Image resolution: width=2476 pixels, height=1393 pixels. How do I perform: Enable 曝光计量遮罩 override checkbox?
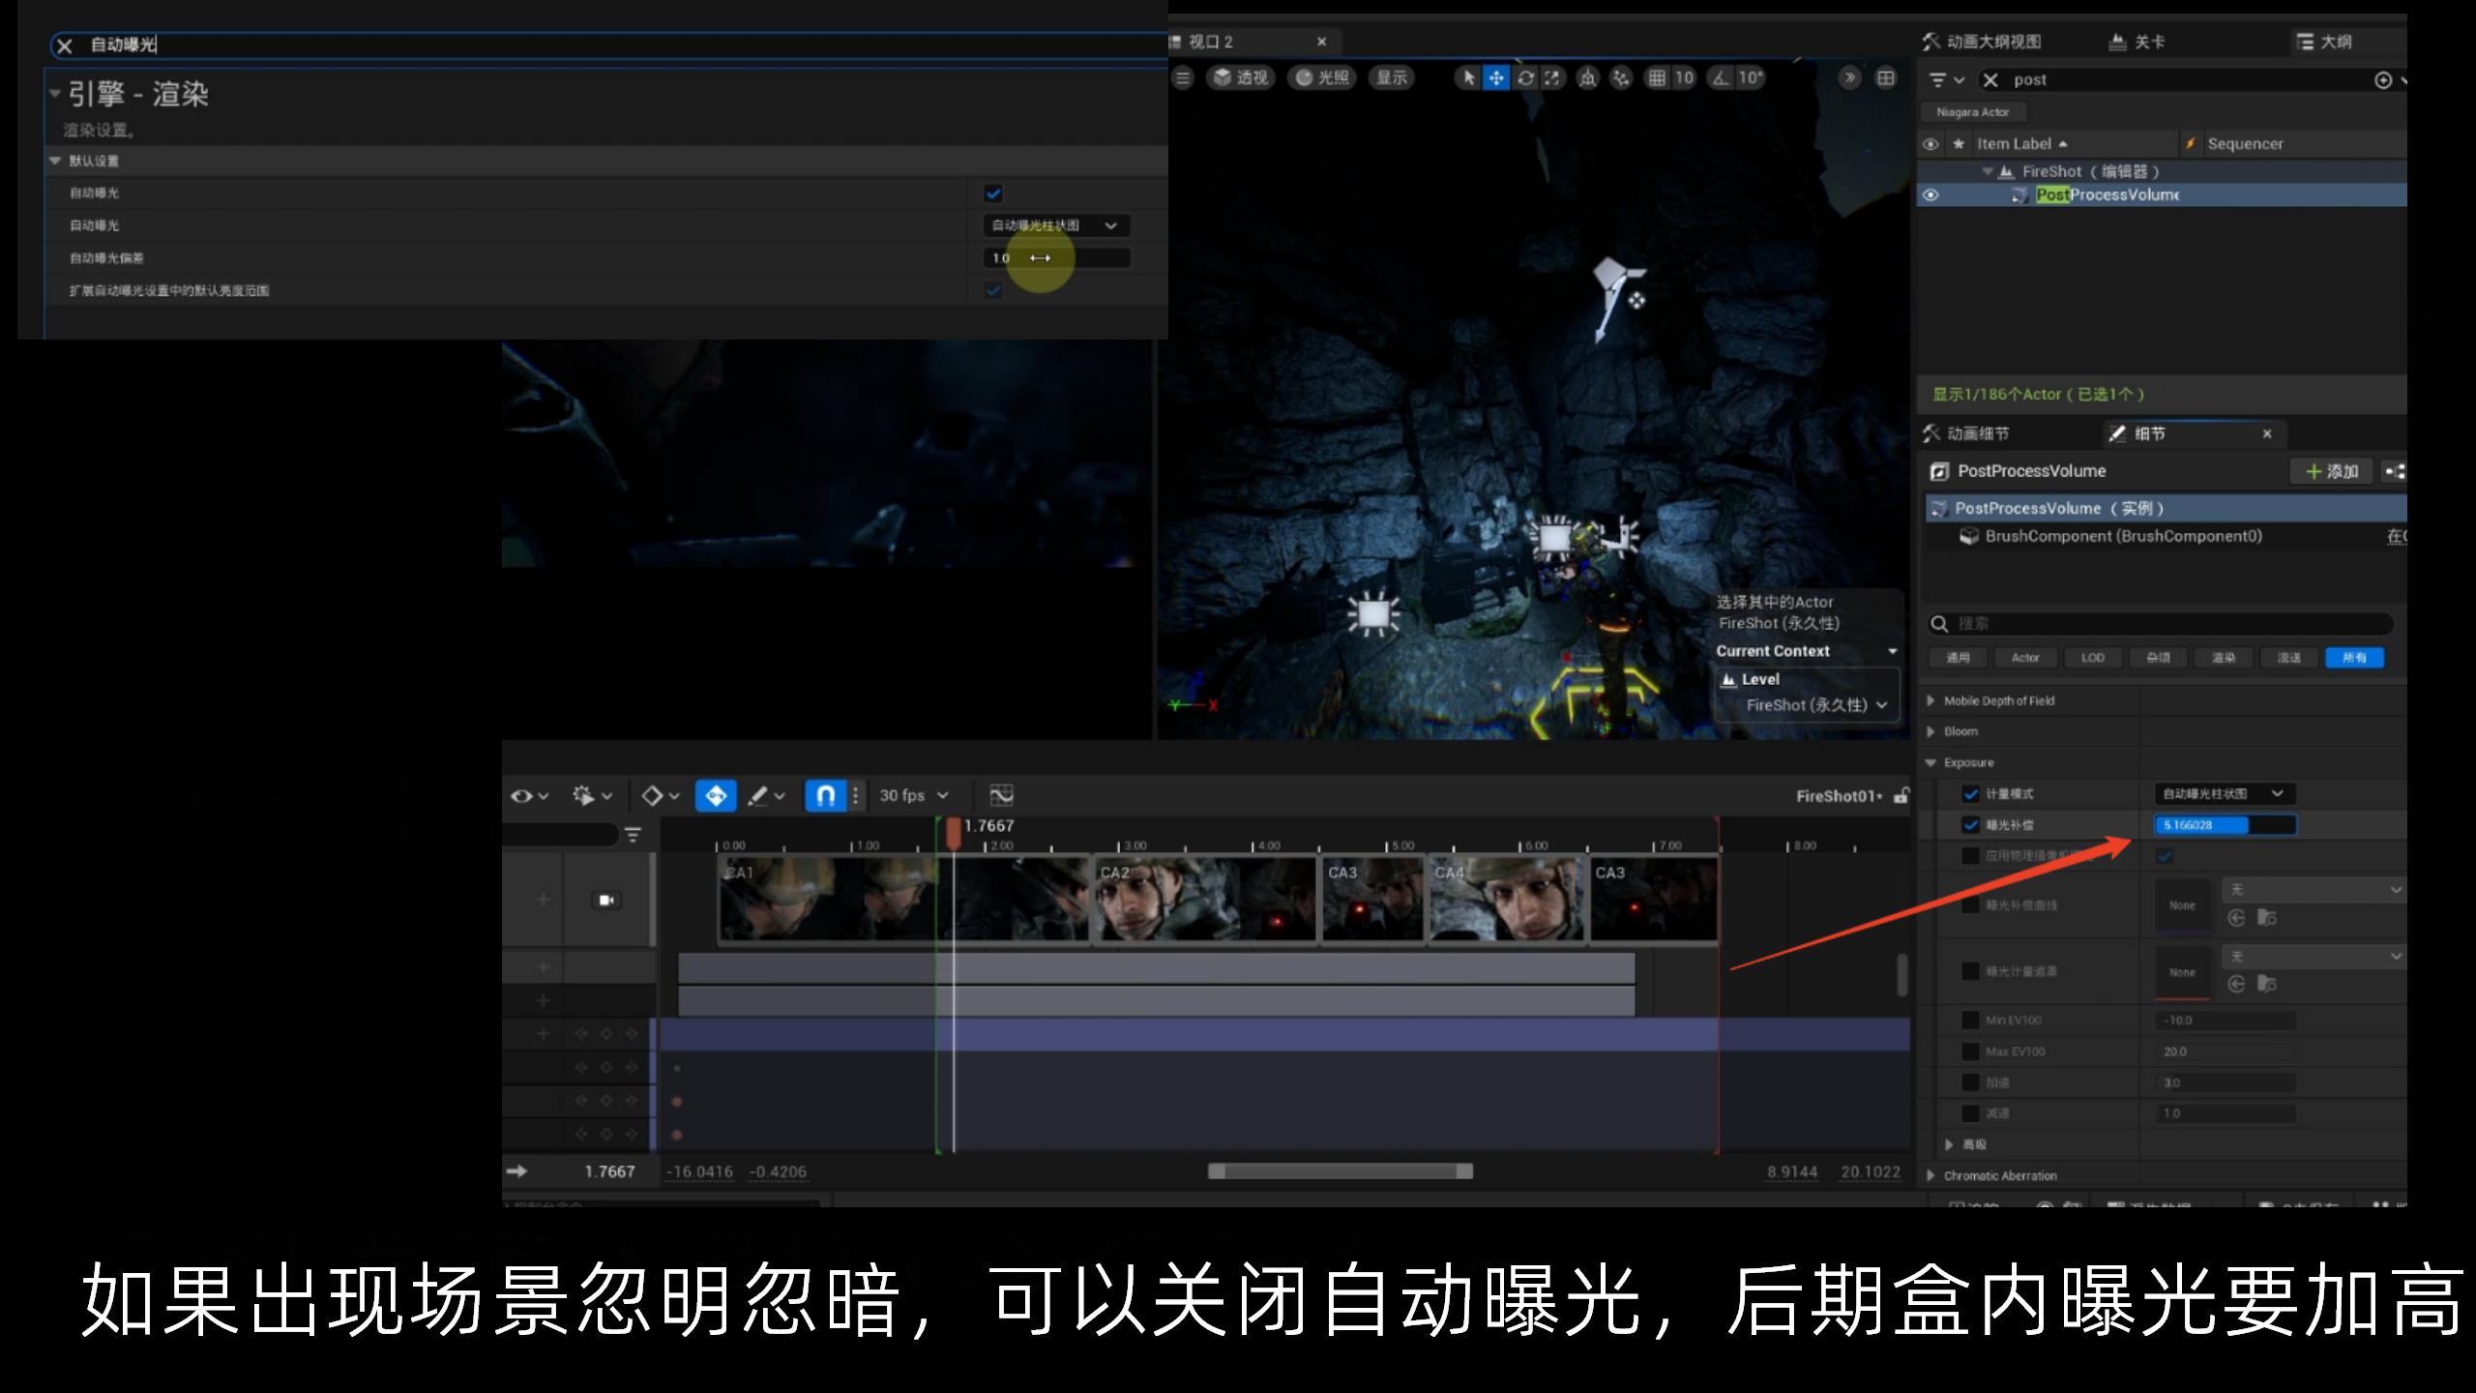coord(1970,970)
